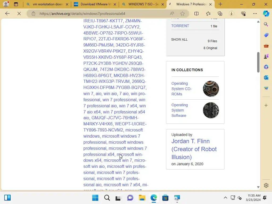Open split screen view
This screenshot has width=272, height=204.
pyautogui.click(x=196, y=14)
